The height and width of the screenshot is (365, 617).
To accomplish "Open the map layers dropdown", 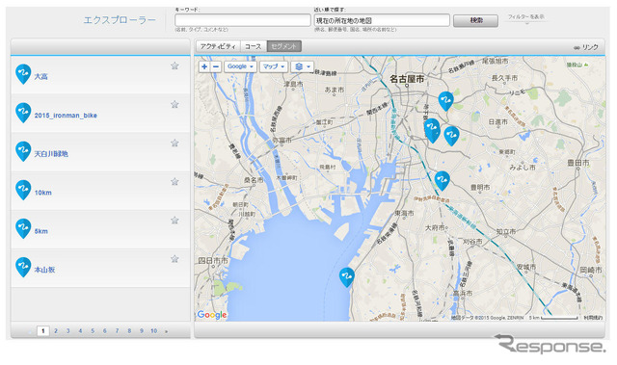I will pos(302,66).
